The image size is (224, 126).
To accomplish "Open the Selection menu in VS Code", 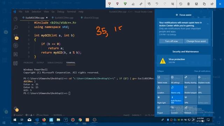I will click(36, 12).
